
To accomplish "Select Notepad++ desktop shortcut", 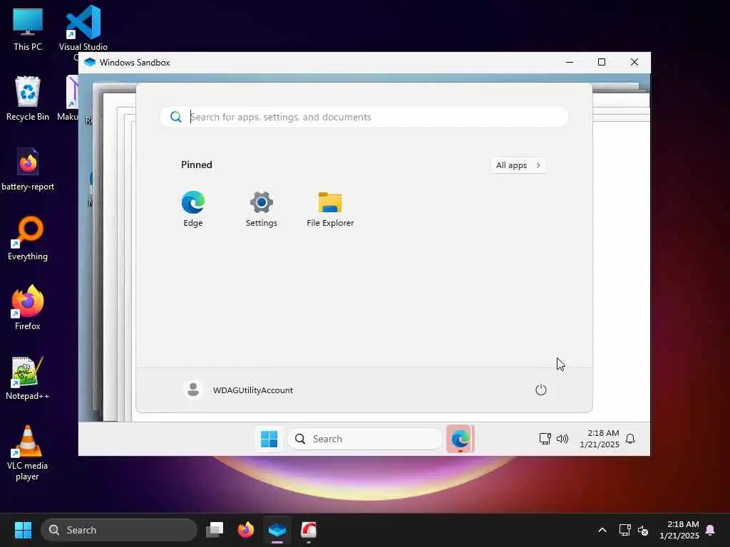I will pyautogui.click(x=28, y=377).
